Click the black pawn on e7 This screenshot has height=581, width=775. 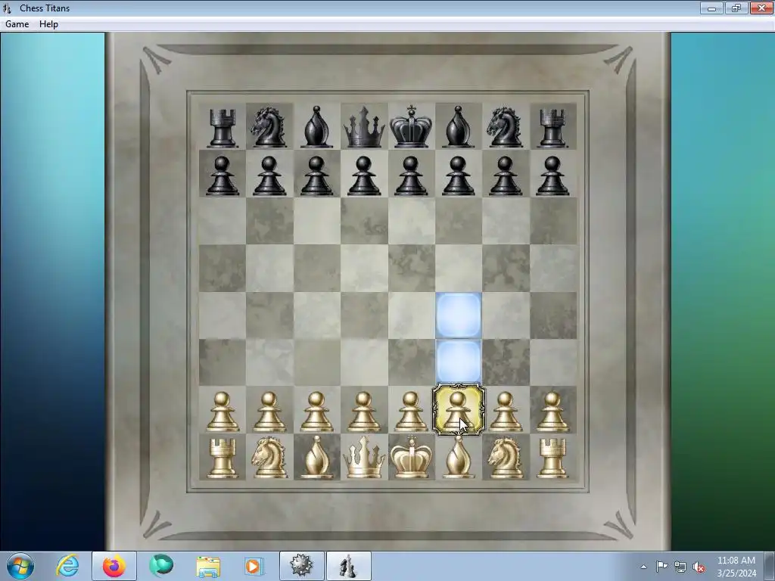411,176
